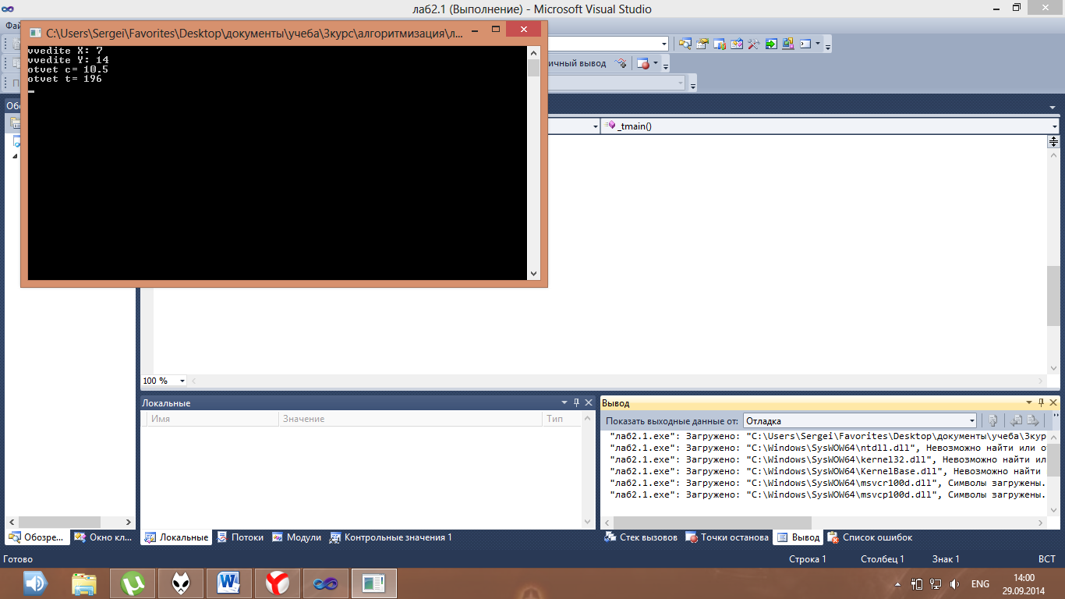Click the split editor handle above scrollbar
The image size is (1065, 599).
[1053, 141]
